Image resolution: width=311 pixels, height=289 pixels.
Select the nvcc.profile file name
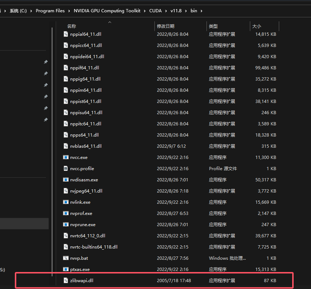(82, 169)
